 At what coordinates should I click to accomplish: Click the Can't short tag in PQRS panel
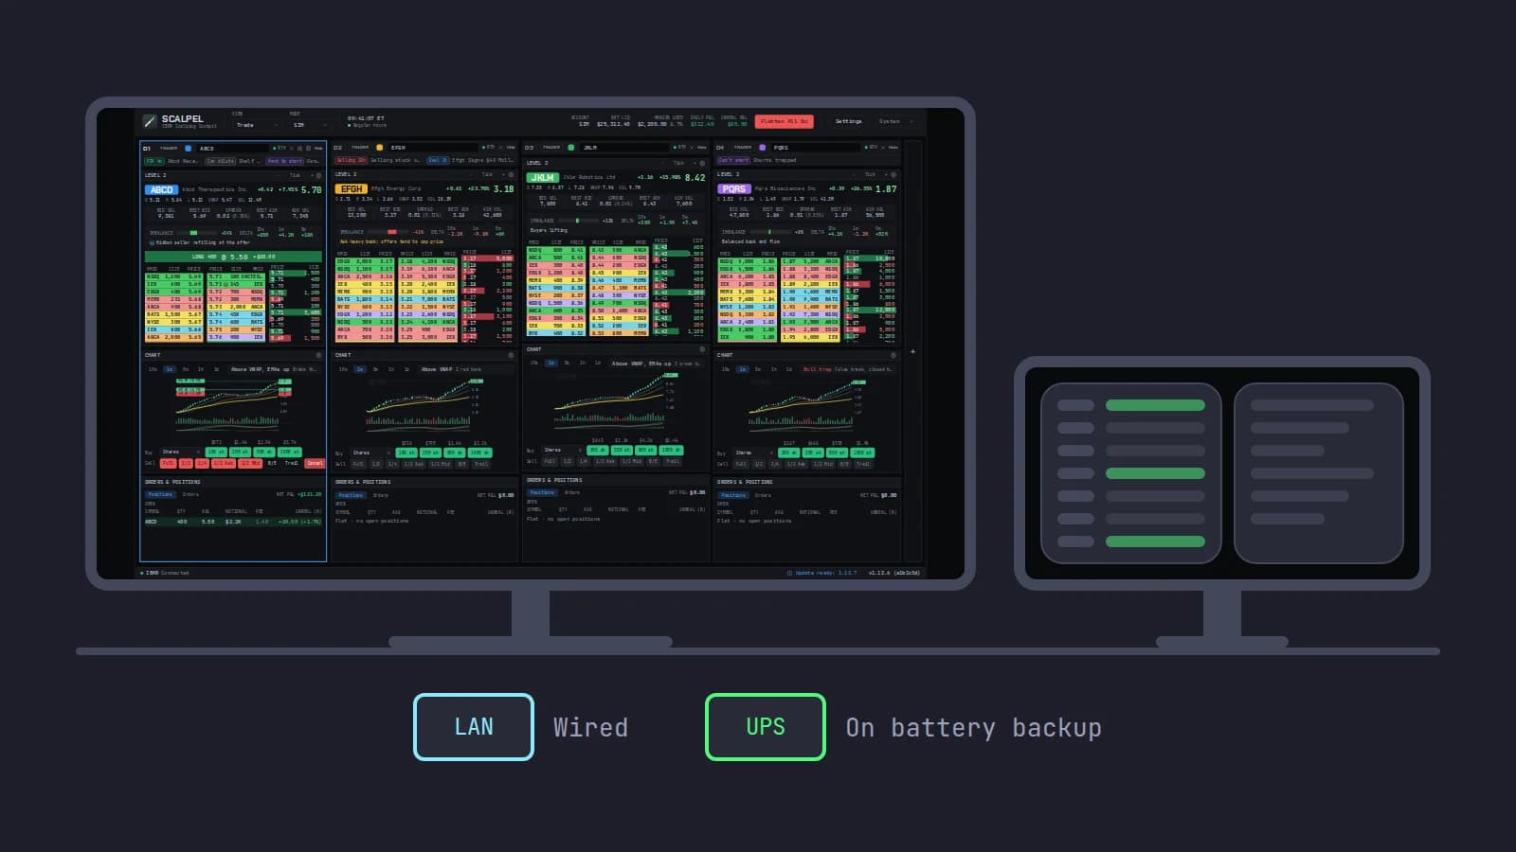pyautogui.click(x=733, y=160)
